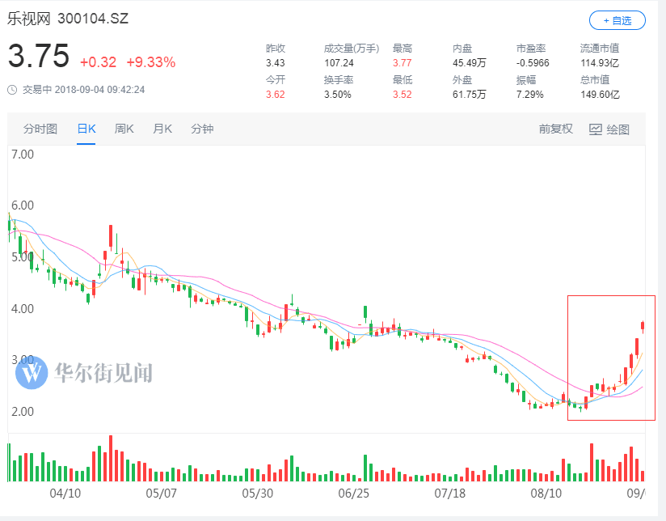Click the 4.00 price axis label
Screen dimensions: 666x521
pos(23,309)
